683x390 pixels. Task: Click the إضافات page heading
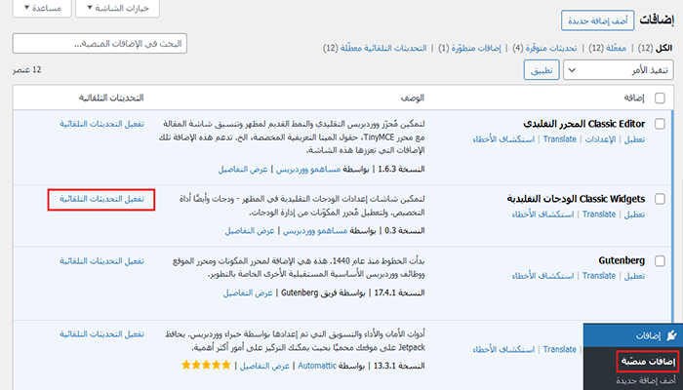click(656, 20)
